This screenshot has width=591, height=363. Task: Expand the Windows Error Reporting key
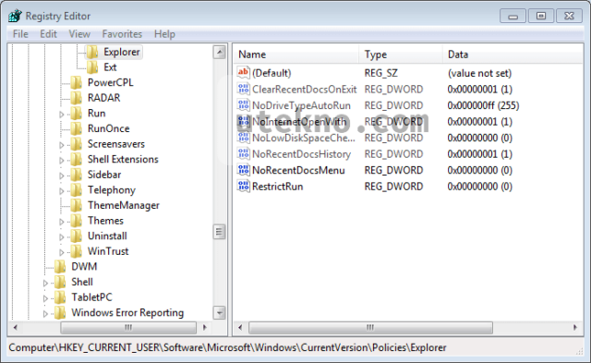click(x=45, y=314)
